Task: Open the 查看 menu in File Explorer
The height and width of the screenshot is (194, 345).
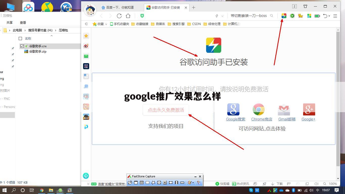Action: pos(22,22)
